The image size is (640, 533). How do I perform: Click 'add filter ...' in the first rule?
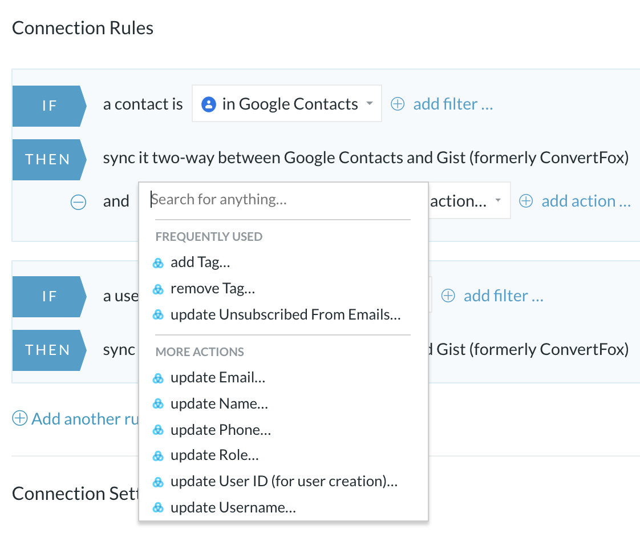(x=453, y=104)
